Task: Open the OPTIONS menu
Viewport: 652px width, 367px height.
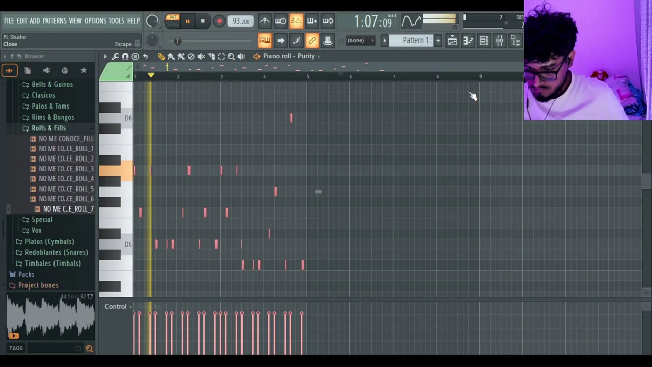Action: pos(95,21)
